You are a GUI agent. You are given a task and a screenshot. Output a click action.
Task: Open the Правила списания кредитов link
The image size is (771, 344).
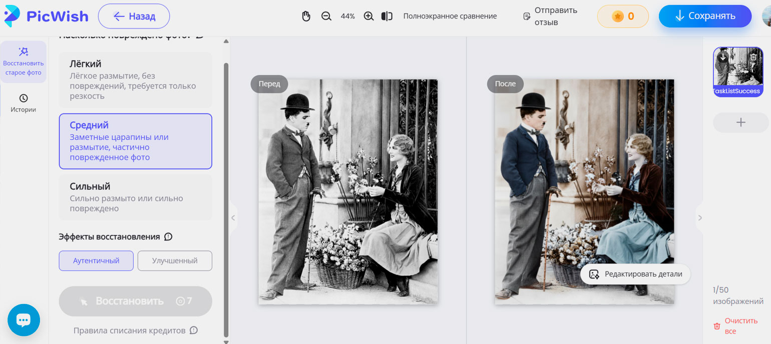pyautogui.click(x=129, y=330)
